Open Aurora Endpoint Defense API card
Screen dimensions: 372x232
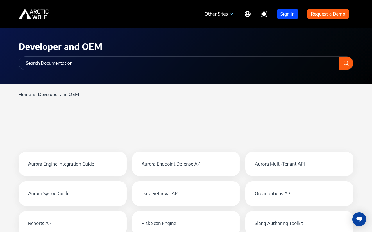(x=186, y=164)
